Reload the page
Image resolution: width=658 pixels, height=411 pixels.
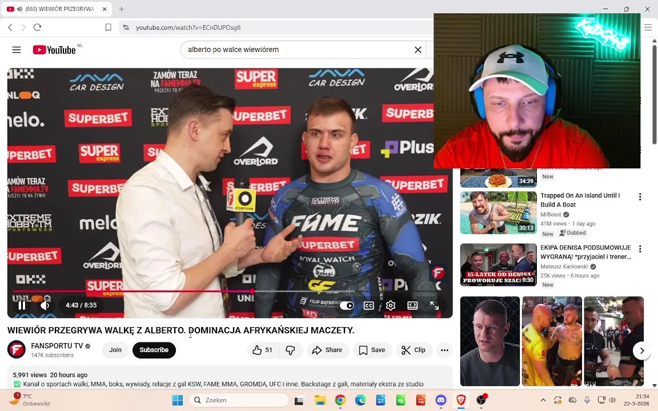pyautogui.click(x=37, y=27)
